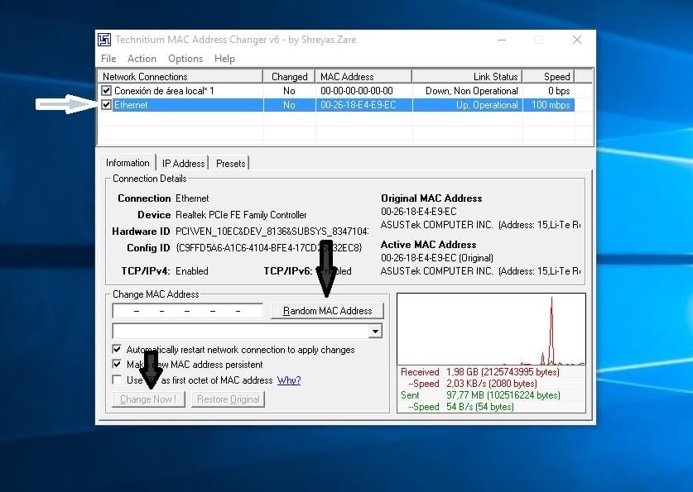693x492 pixels.
Task: Toggle automatically restart network connection checkbox
Action: coord(117,350)
